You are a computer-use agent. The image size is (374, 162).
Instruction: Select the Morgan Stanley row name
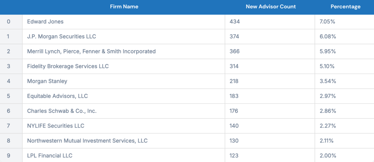[47, 81]
